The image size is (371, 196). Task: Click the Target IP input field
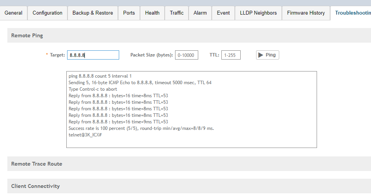point(93,55)
